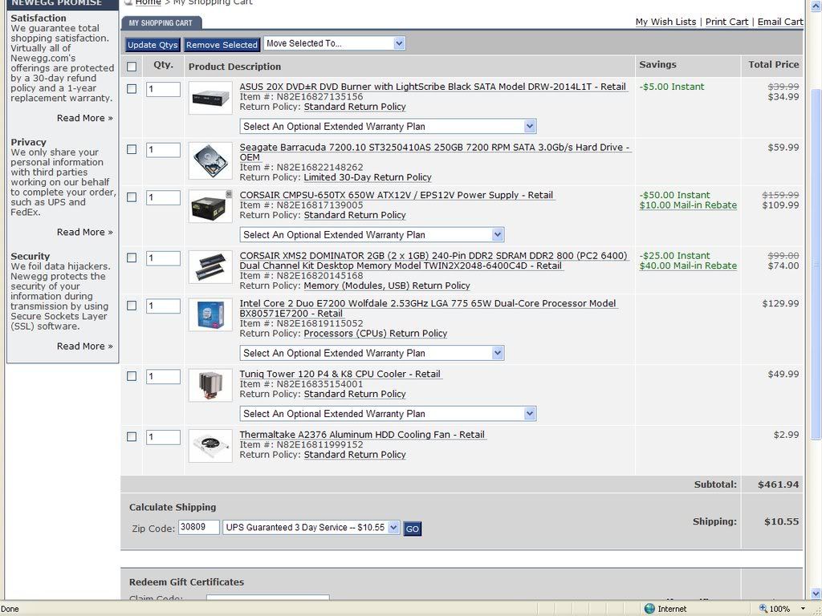
Task: Click the Zip Code input field
Action: click(x=199, y=527)
